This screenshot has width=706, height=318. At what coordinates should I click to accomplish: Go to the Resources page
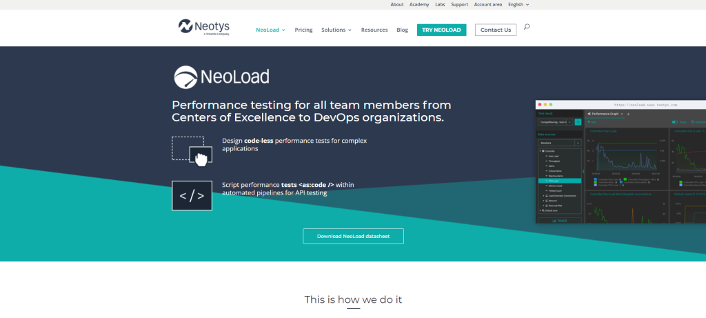click(x=374, y=30)
